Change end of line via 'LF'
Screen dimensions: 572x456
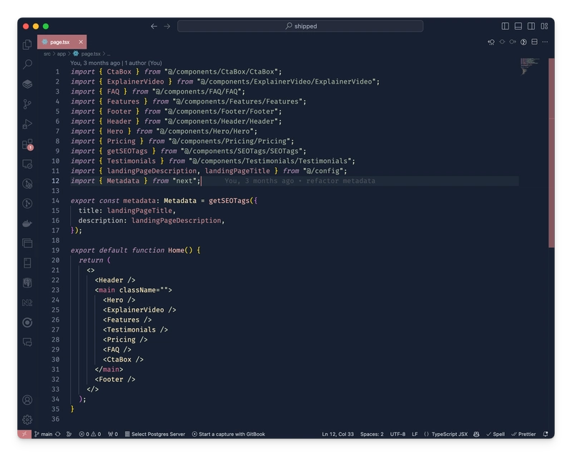(415, 434)
